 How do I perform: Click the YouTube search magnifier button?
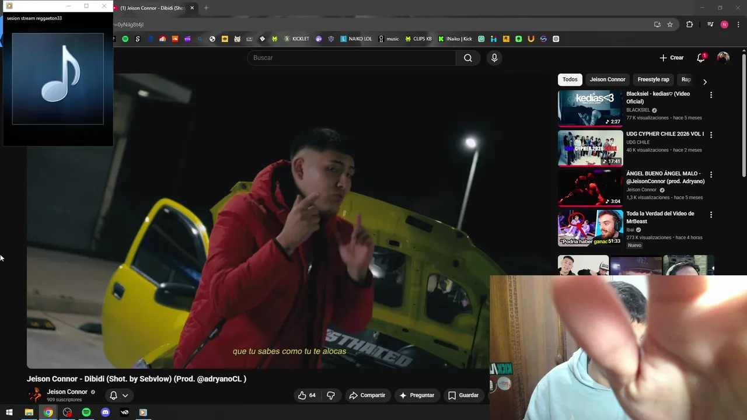(x=468, y=58)
